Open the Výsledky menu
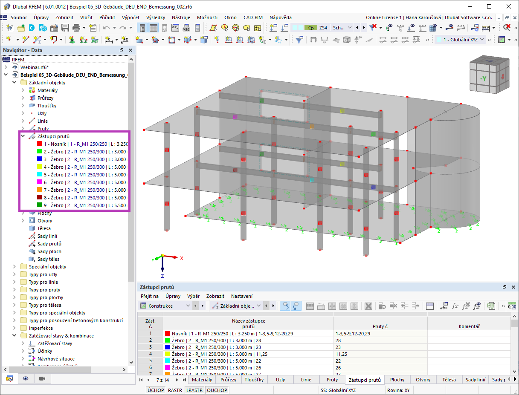The width and height of the screenshot is (519, 395). pyautogui.click(x=156, y=17)
